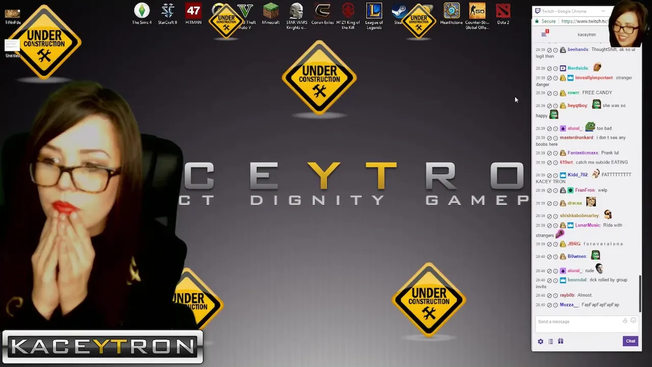Open Nerdsicle username in chat
This screenshot has height=367, width=652.
(x=578, y=68)
